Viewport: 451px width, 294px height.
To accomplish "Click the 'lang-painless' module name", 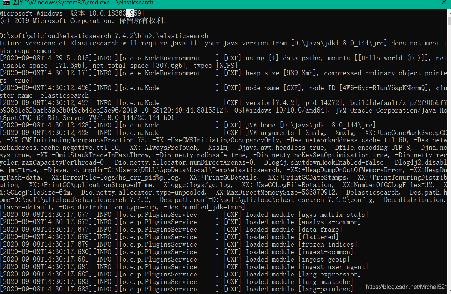I will (326, 289).
